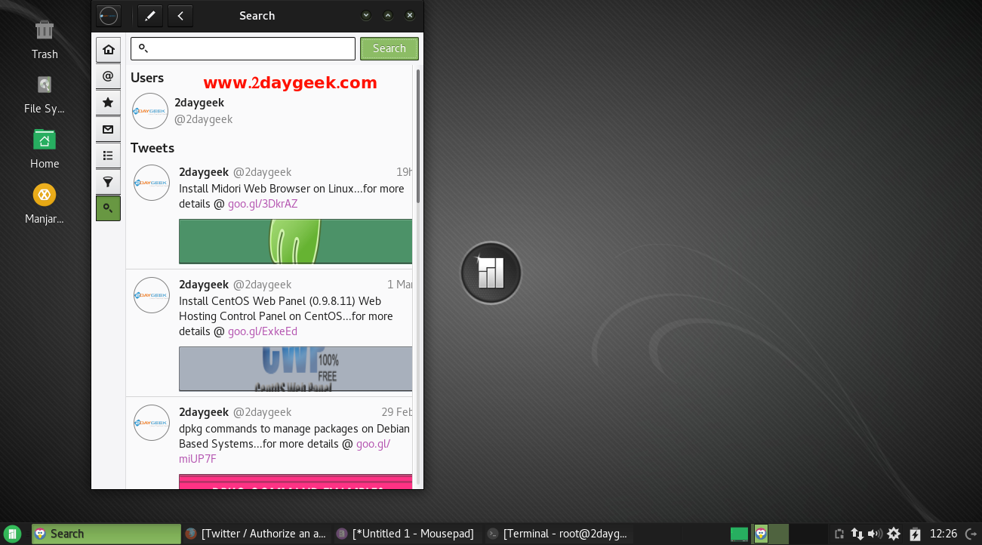The height and width of the screenshot is (545, 982).
Task: Go back with the header arrow button
Action: 180,15
